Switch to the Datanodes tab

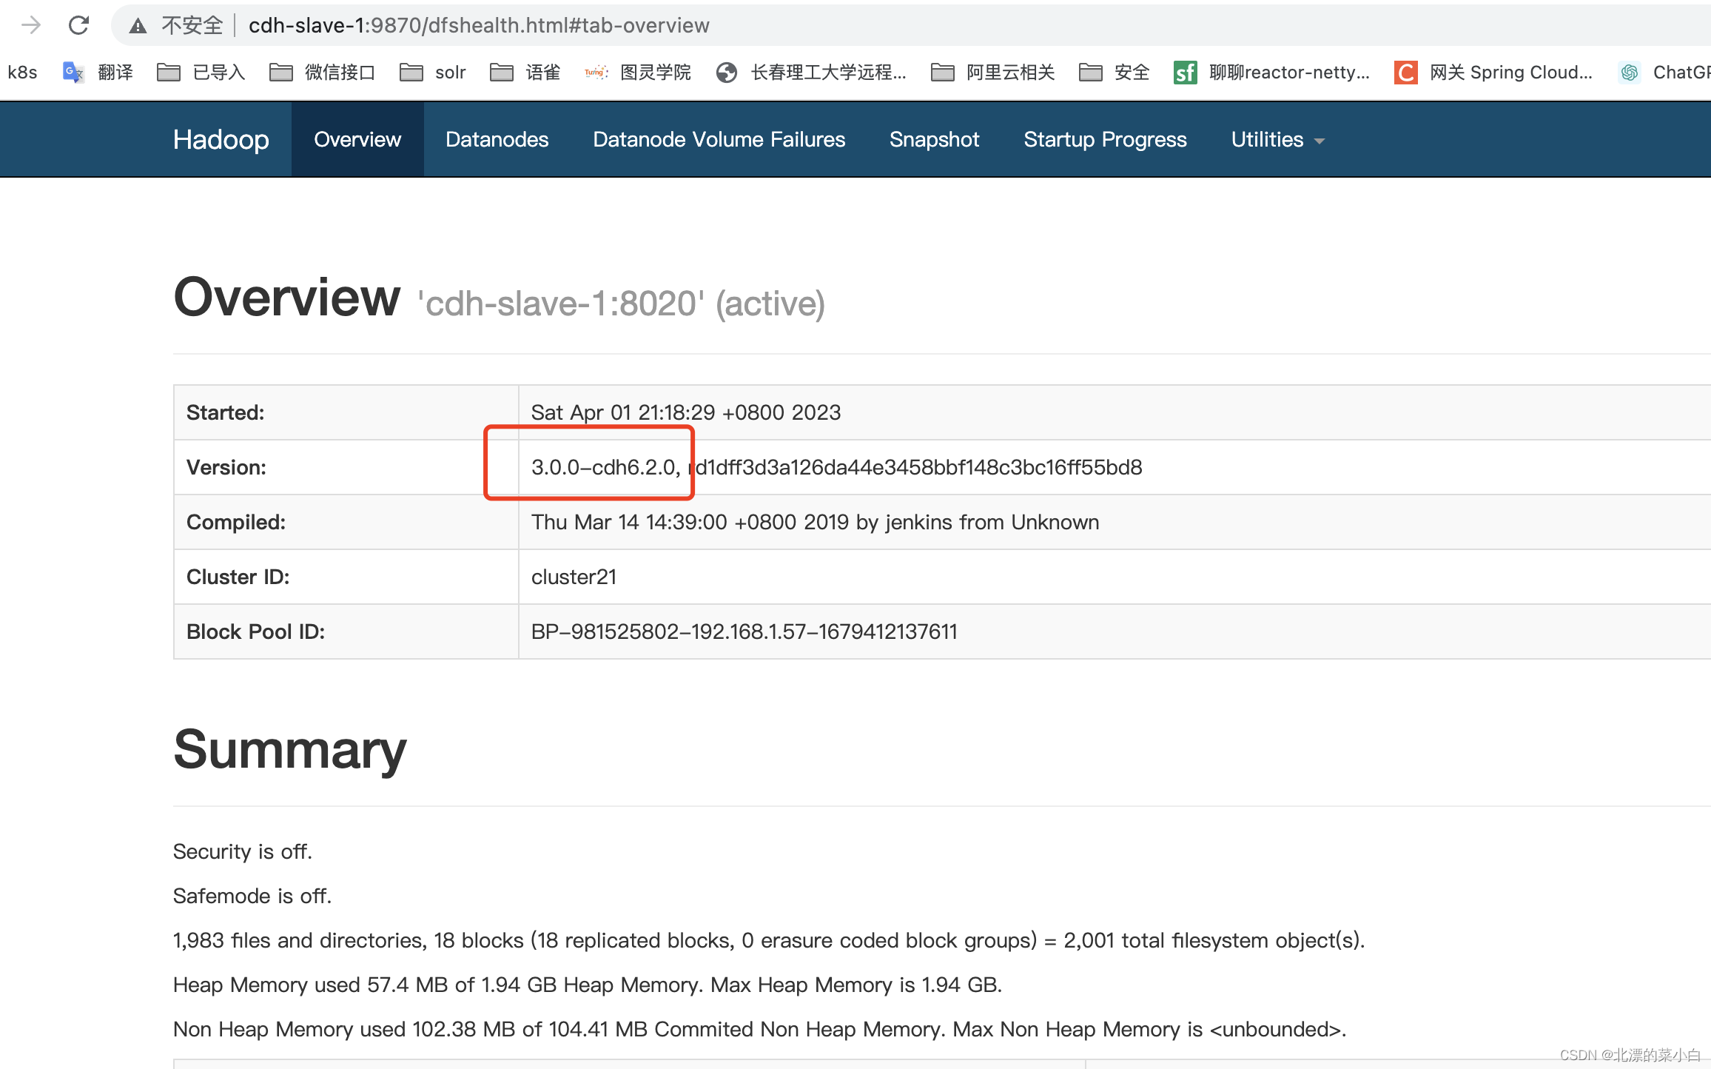click(x=497, y=139)
